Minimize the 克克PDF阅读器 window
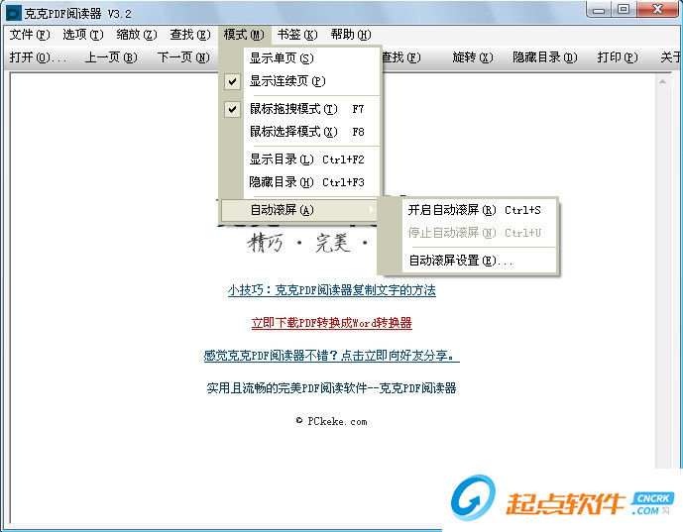The height and width of the screenshot is (532, 683). (x=600, y=10)
